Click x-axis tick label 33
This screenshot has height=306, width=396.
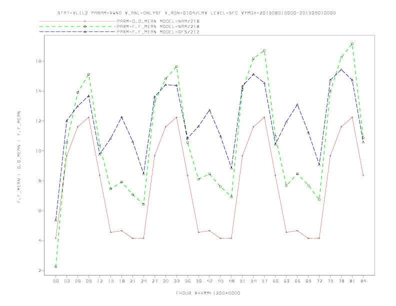coord(176,281)
